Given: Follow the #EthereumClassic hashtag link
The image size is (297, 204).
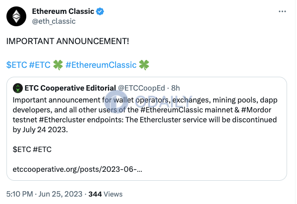Looking at the screenshot, I should point(101,65).
